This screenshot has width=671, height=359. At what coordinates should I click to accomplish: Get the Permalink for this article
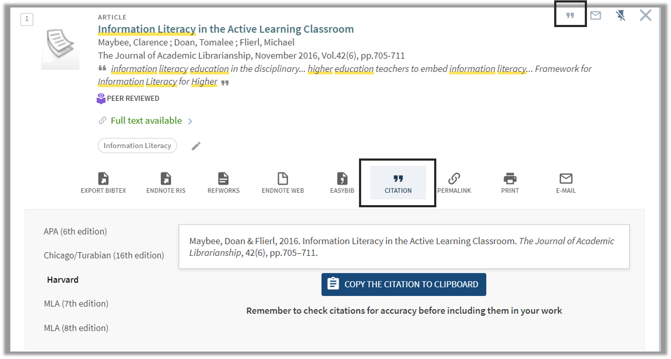point(454,183)
